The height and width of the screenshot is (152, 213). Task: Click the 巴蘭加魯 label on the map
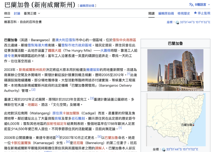(187, 125)
